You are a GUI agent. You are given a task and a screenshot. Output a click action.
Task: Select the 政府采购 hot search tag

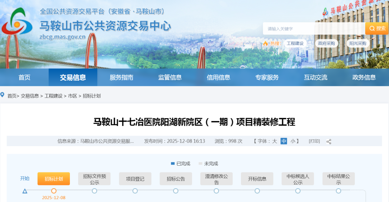click(326, 44)
